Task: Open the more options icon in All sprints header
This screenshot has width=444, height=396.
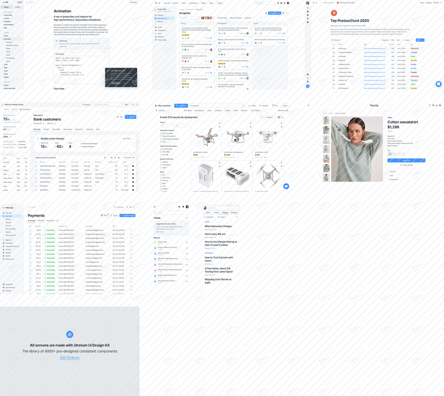Action: (287, 13)
